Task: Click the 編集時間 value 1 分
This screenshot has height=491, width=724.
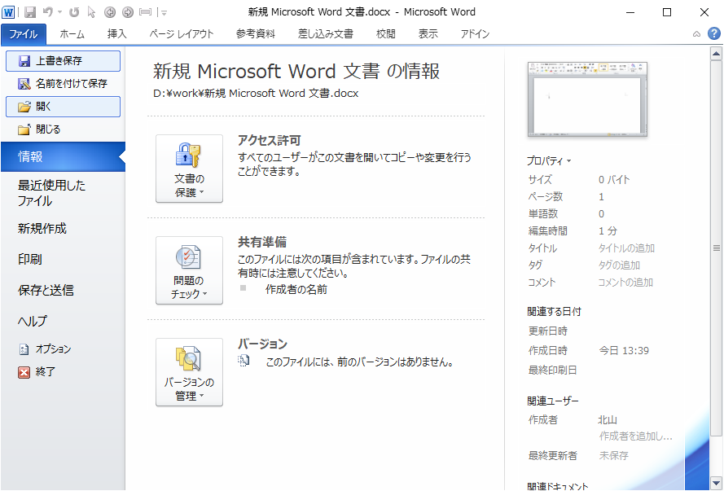Action: [608, 231]
